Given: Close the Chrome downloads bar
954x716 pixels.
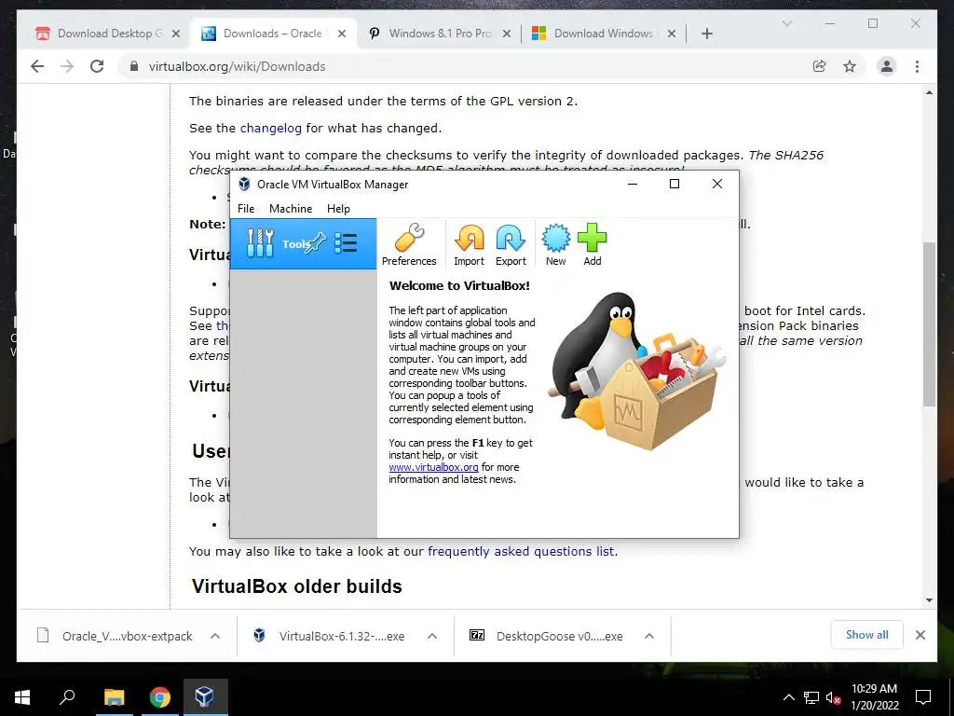Looking at the screenshot, I should (920, 635).
